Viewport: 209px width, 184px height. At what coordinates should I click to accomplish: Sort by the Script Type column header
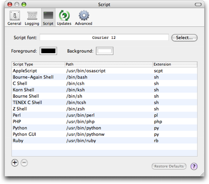(x=38, y=64)
